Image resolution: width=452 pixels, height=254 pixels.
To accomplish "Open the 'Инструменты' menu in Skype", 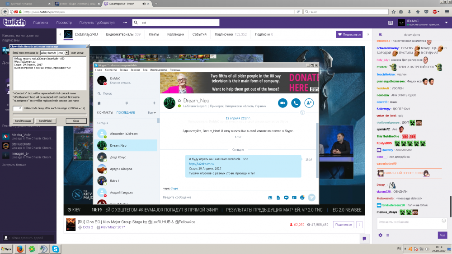I will click(158, 70).
